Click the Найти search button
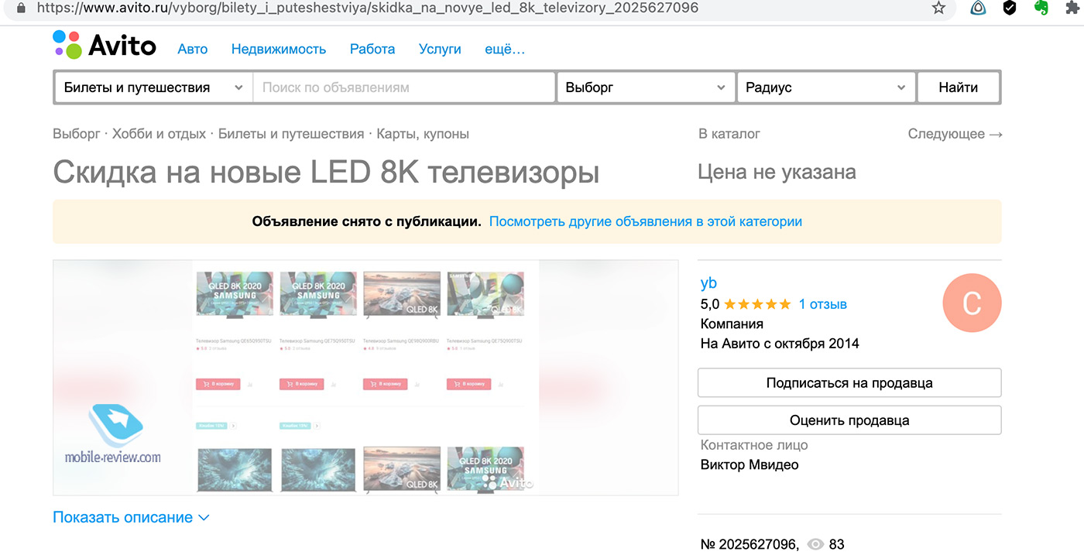 (x=959, y=87)
